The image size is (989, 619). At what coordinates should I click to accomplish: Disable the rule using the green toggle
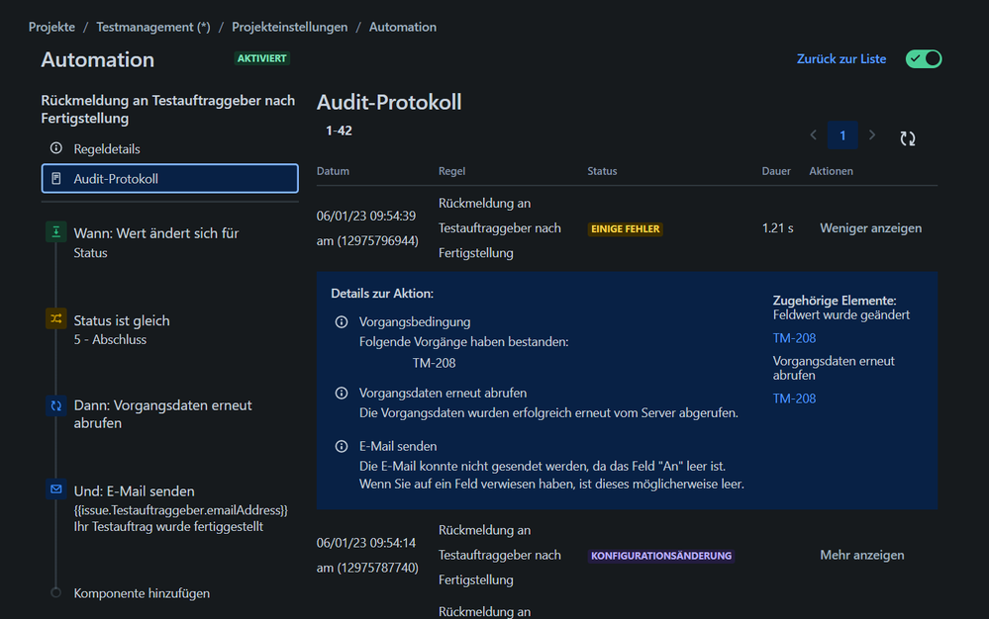click(x=923, y=59)
